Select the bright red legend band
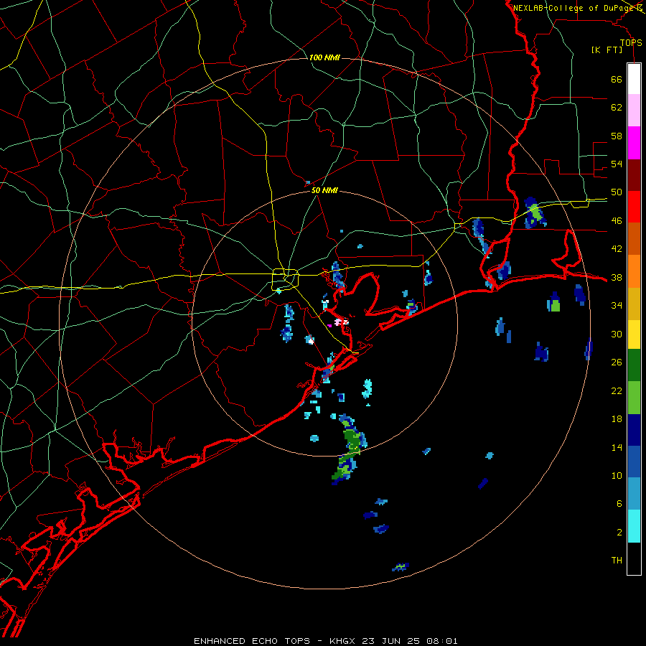The width and height of the screenshot is (646, 646). pyautogui.click(x=634, y=207)
